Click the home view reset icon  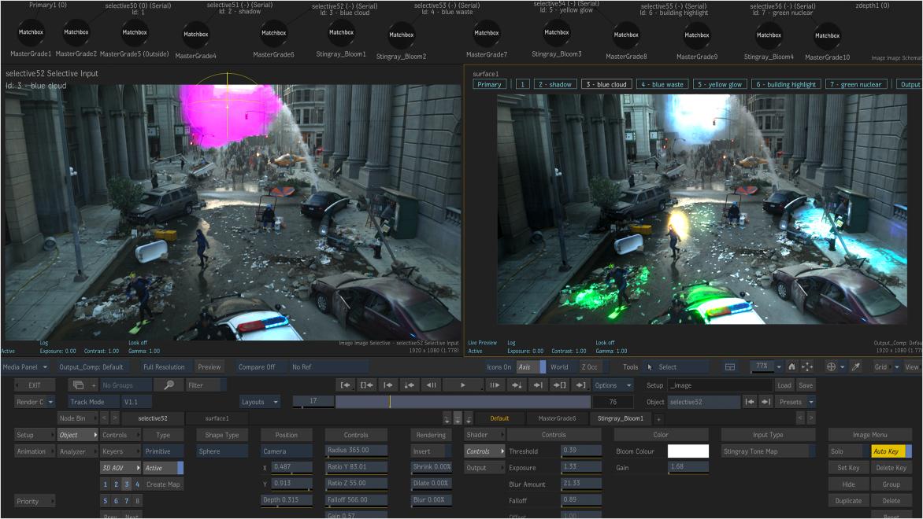(791, 366)
